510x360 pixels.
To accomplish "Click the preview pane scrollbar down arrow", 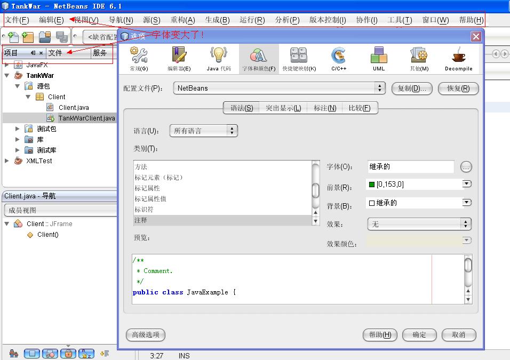I will click(468, 300).
